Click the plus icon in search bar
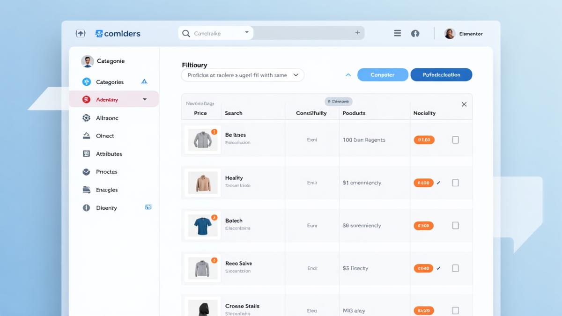The image size is (562, 316). pyautogui.click(x=357, y=33)
